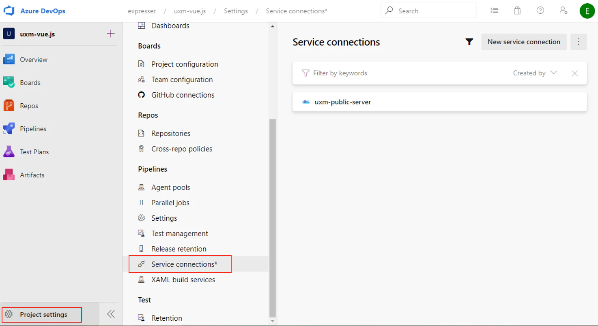Click the uxm-public-server cloud icon
Screen dimensions: 598x326
coord(306,102)
